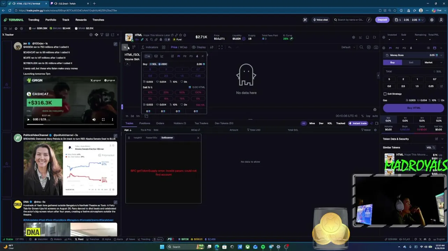Select preset P2 in the right trade panel
The width and height of the screenshot is (448, 251).
click(397, 48)
